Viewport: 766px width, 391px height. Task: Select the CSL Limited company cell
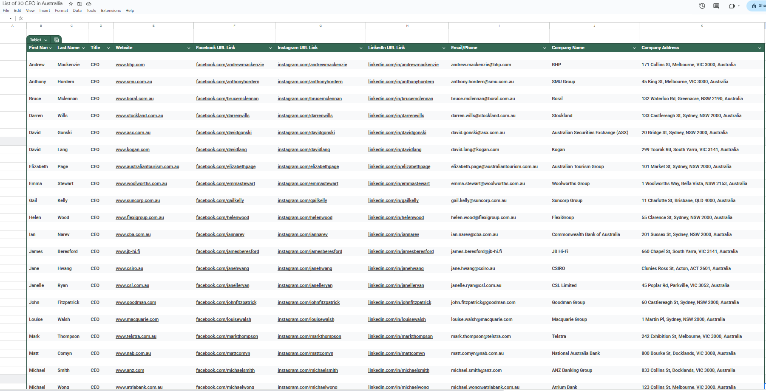(x=594, y=286)
